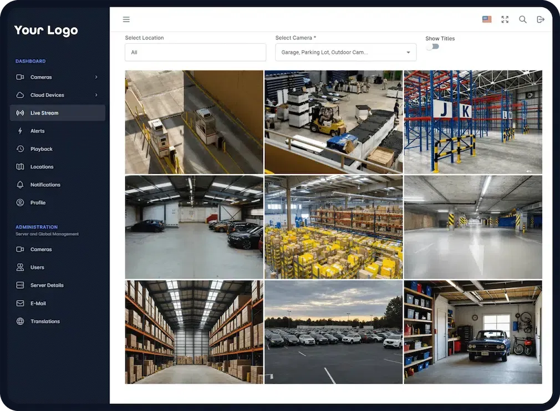This screenshot has height=411, width=560.
Task: Go to the Playback menu item
Action: click(42, 149)
